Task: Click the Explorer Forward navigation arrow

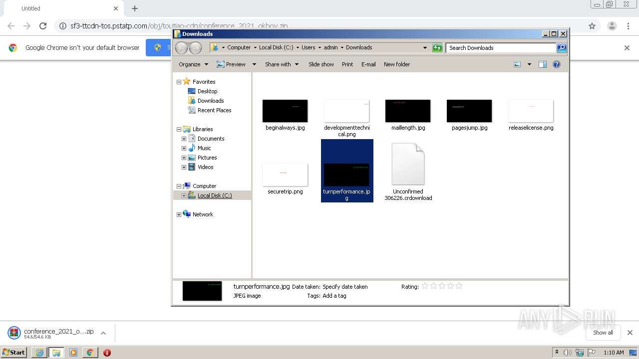Action: coord(196,48)
